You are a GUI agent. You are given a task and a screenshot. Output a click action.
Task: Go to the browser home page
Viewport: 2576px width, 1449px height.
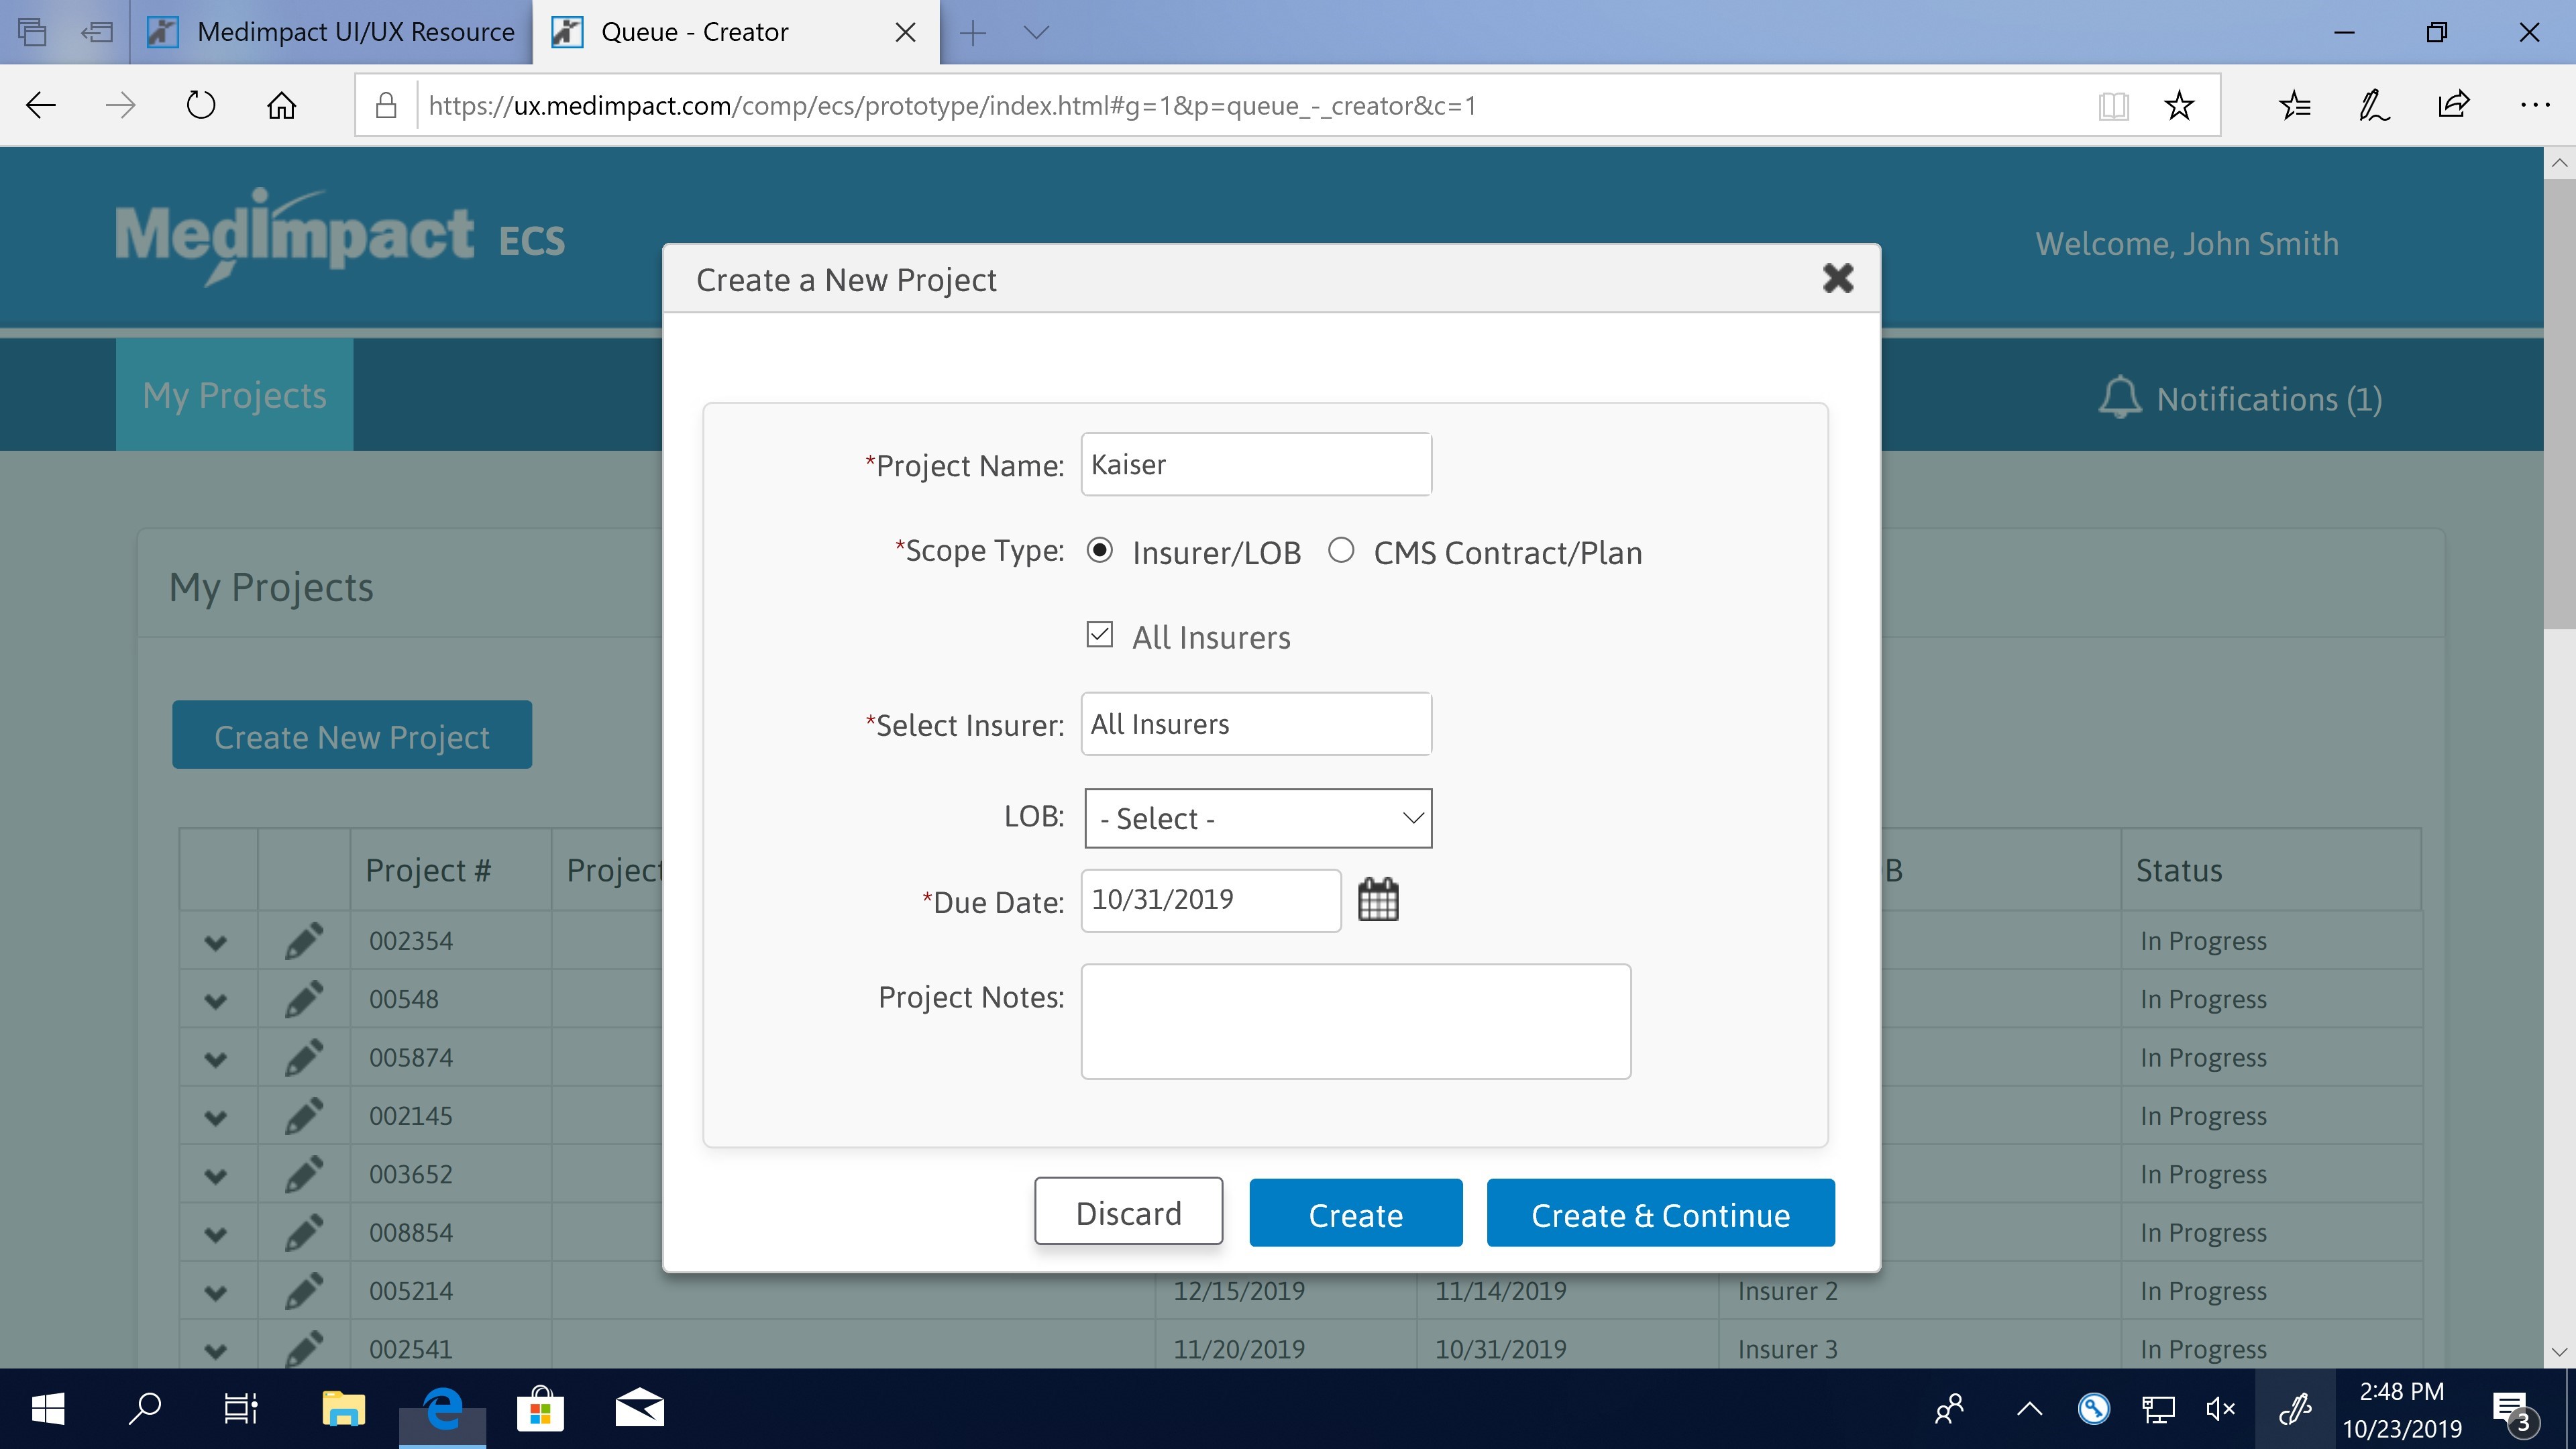coord(282,105)
